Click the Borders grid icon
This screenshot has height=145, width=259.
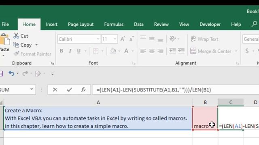pos(96,51)
